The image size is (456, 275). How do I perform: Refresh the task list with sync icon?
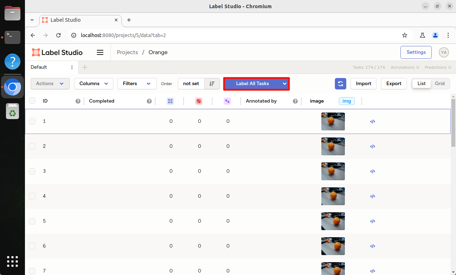click(341, 83)
